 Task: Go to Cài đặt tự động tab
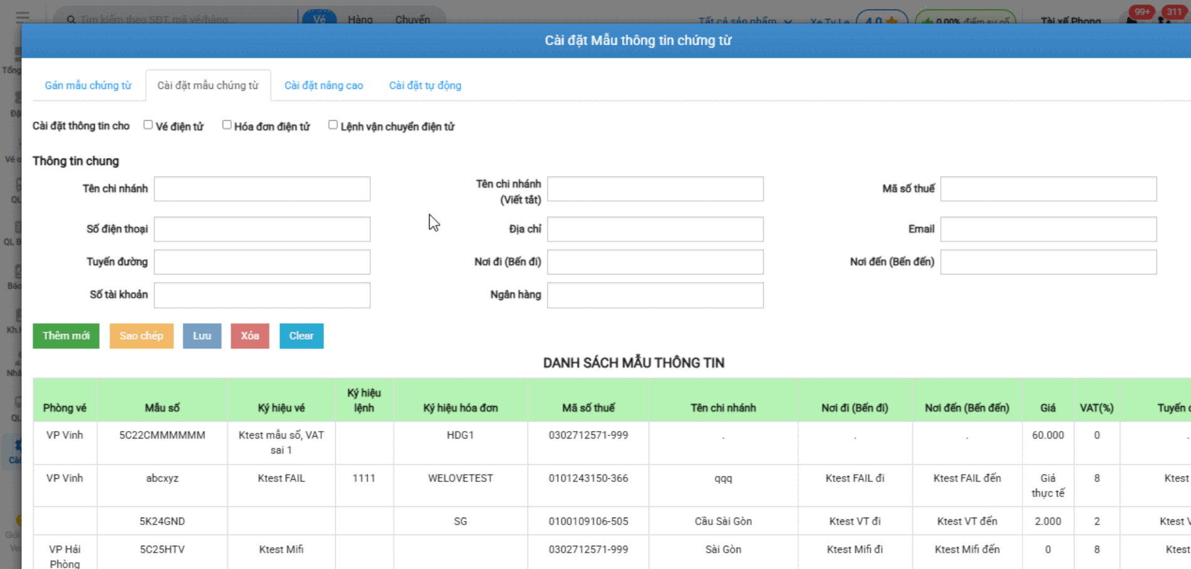coord(425,85)
